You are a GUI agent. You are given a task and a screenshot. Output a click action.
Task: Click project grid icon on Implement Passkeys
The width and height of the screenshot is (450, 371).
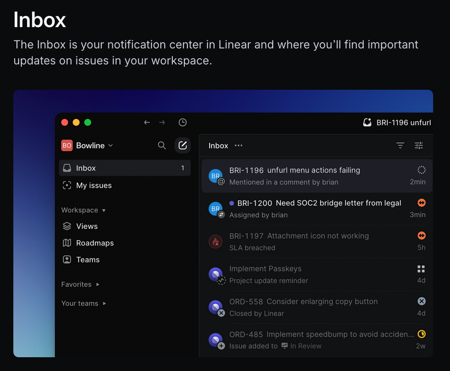[x=421, y=269]
